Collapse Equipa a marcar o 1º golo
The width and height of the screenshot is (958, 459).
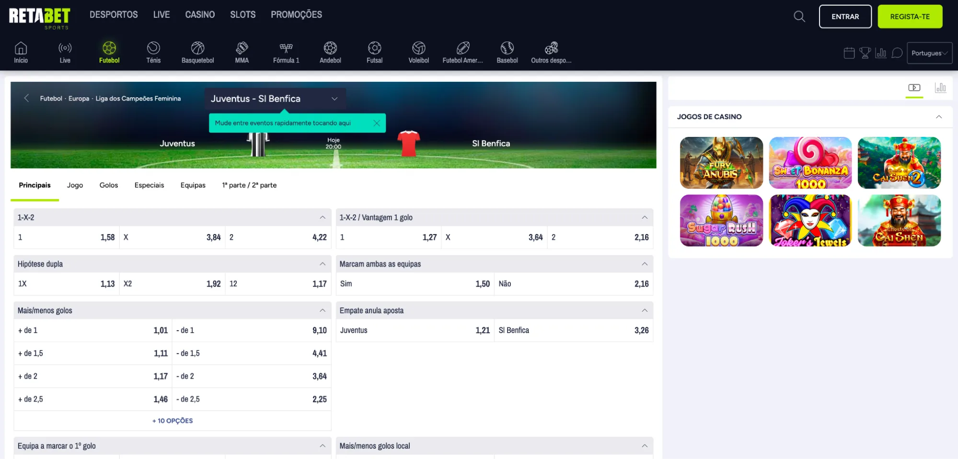323,446
